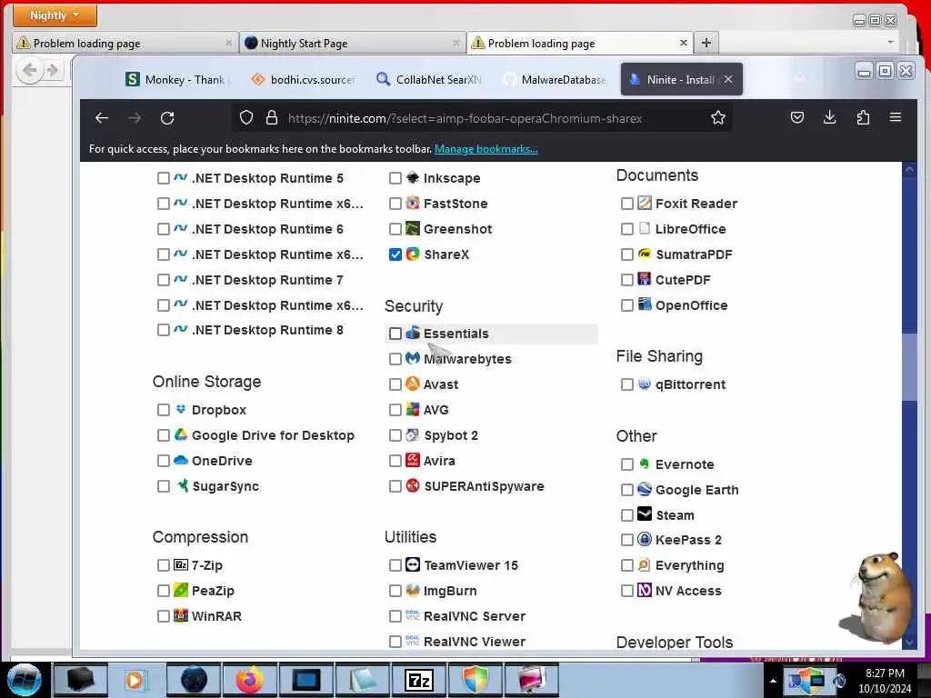Check the Essentials checkbox

click(395, 334)
